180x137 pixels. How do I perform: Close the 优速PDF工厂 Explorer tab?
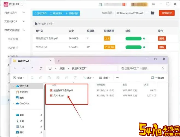[51, 61]
